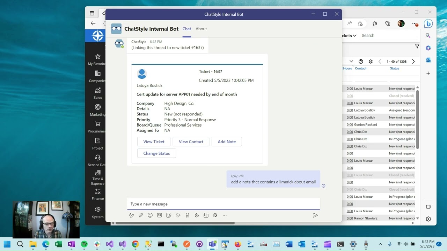447x251 pixels.
Task: Open Edge settings and more menu
Action: [415, 24]
